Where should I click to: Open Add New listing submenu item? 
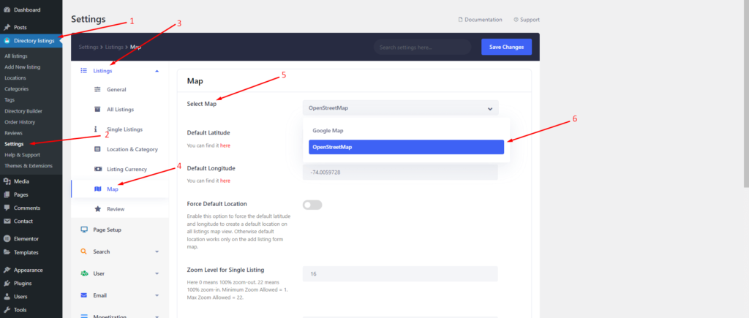coord(23,67)
